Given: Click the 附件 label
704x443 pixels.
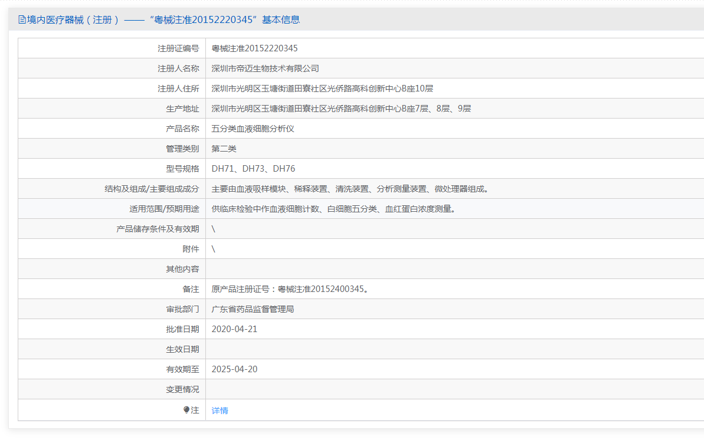Looking at the screenshot, I should point(191,249).
